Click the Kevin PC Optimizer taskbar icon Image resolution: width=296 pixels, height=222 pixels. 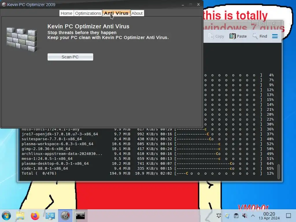point(65,216)
